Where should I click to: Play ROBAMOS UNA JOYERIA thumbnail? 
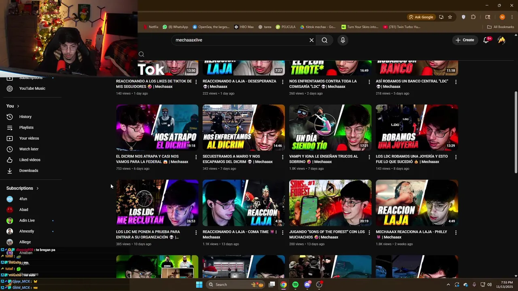417,128
